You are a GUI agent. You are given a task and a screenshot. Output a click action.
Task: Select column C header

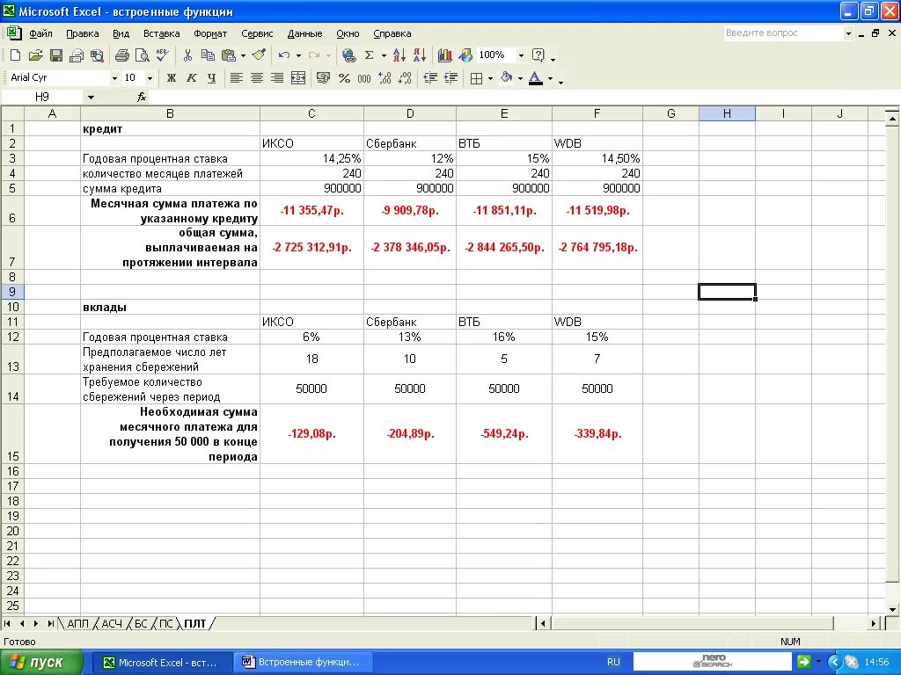click(x=311, y=113)
